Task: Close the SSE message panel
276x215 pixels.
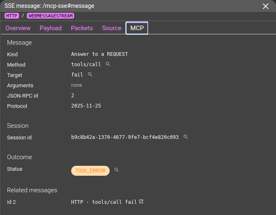Action: tap(265, 6)
